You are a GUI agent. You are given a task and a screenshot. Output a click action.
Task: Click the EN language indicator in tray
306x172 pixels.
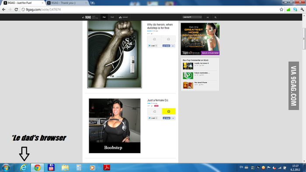pos(241,167)
